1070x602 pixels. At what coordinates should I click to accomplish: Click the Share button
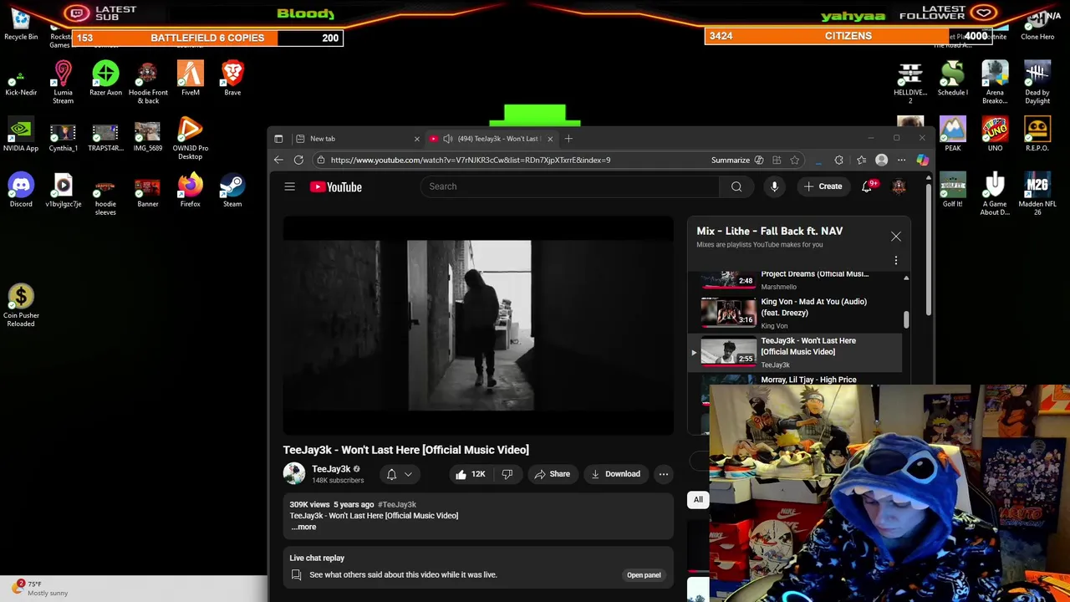(552, 474)
